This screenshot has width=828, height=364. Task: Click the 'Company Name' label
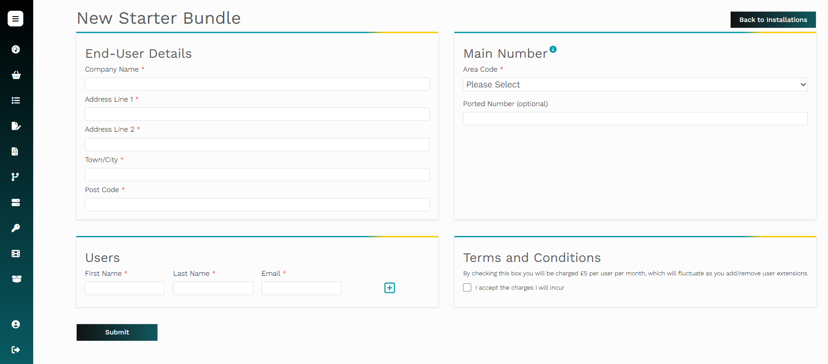112,69
